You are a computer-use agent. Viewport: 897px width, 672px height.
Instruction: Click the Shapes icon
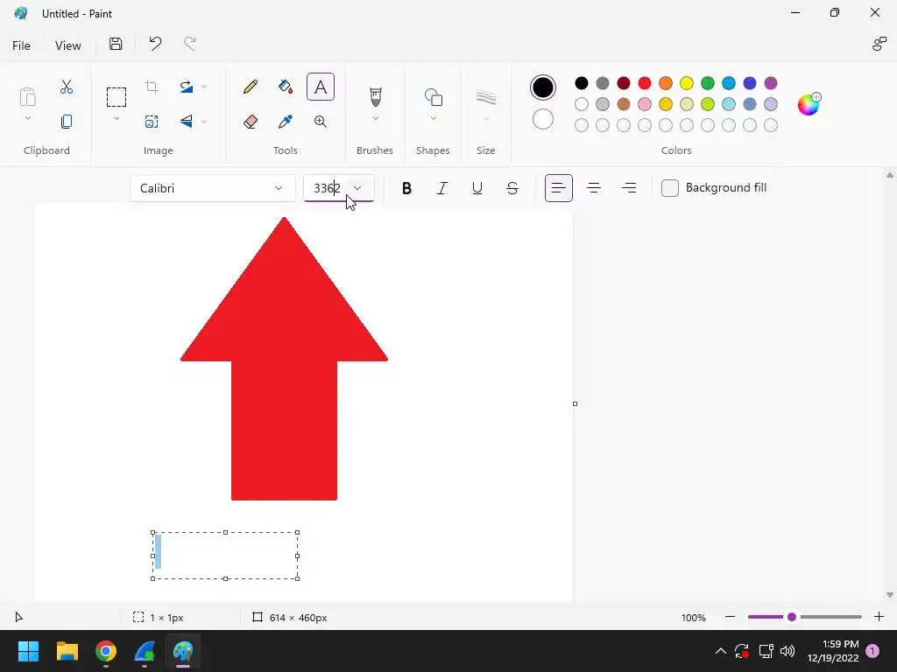tap(433, 97)
